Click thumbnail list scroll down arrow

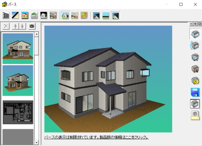coord(37,143)
